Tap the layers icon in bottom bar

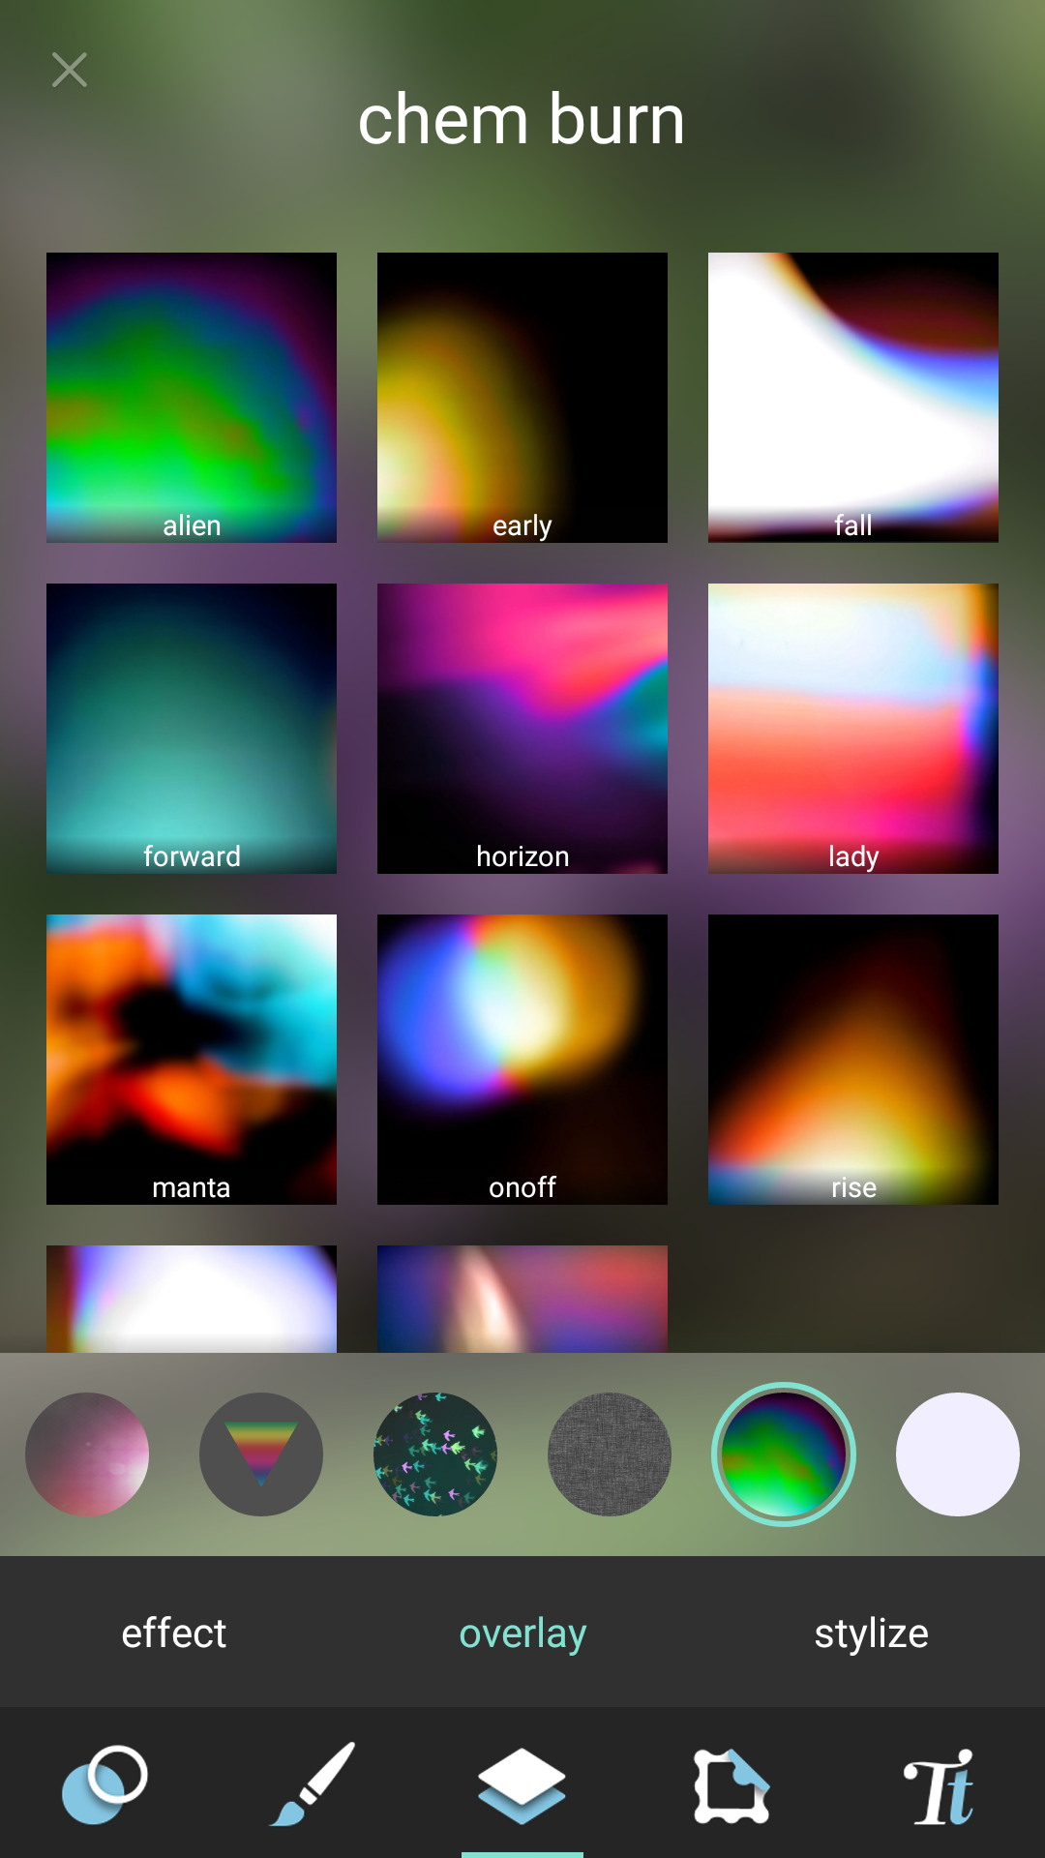tap(522, 1784)
